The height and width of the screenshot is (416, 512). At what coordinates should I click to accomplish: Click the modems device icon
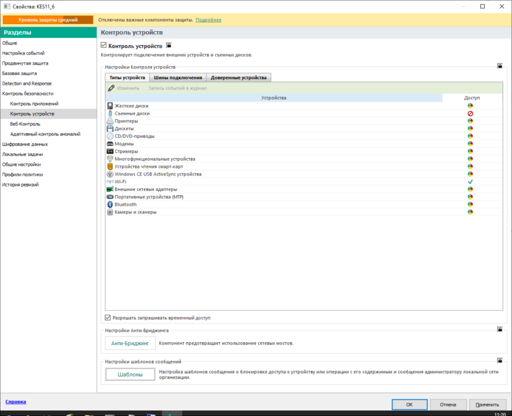click(110, 144)
